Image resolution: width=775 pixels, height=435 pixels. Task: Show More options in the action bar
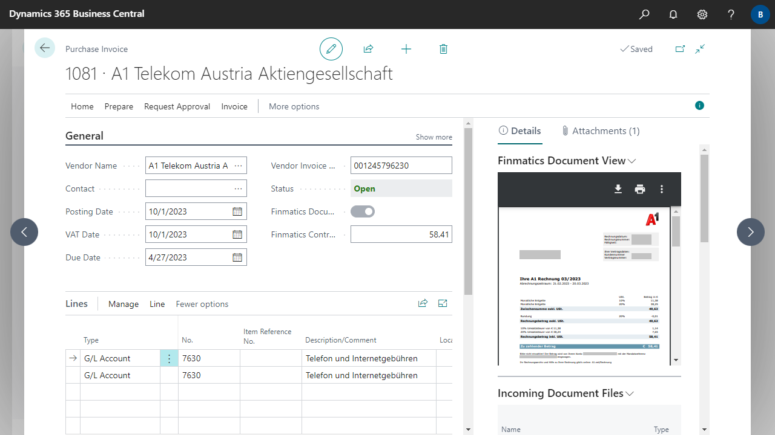(x=294, y=106)
